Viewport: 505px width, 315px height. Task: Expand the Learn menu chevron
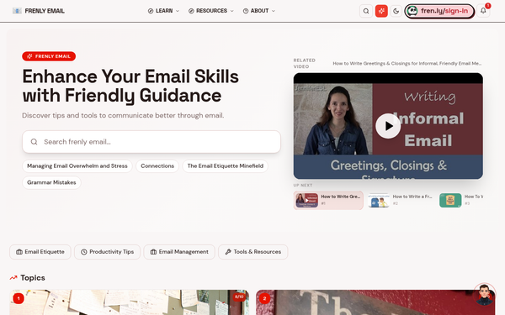177,11
